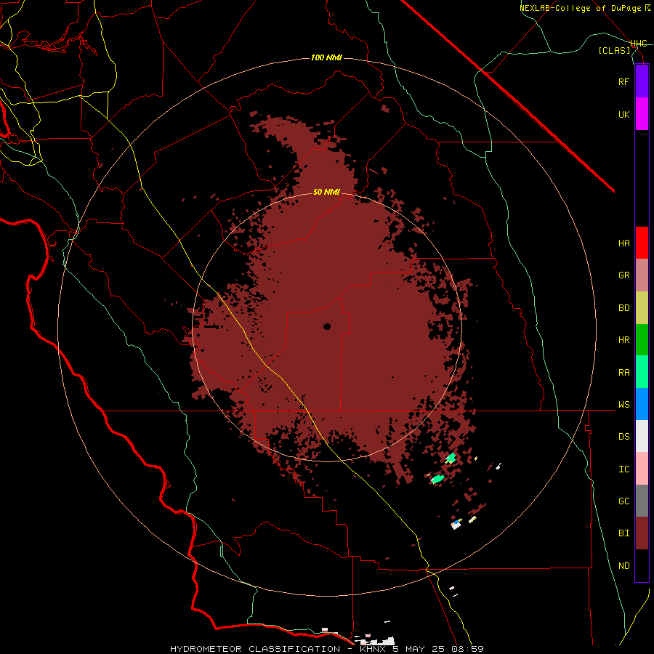The height and width of the screenshot is (654, 654).
Task: Click the small blue wet snow echo pixel
Action: [x=457, y=522]
